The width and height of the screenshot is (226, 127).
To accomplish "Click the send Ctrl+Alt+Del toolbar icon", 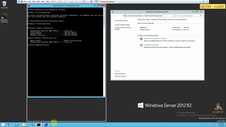I will [x=60, y=1].
